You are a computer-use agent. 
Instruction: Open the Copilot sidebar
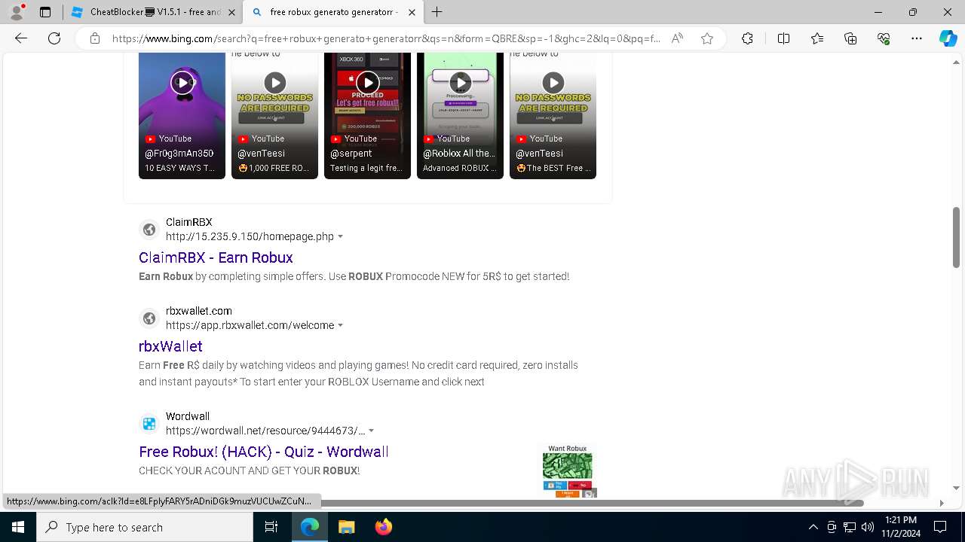pyautogui.click(x=948, y=38)
